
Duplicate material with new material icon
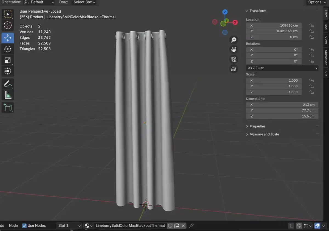177,226
